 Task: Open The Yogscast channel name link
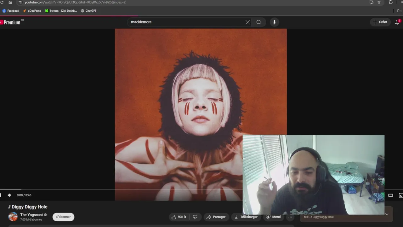(31, 215)
